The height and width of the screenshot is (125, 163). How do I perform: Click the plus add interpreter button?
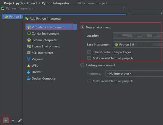[x=6, y=120]
